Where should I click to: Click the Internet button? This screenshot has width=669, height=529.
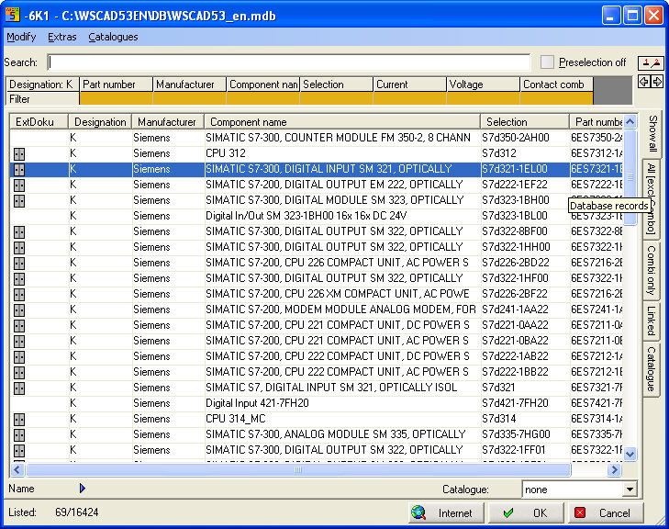click(x=446, y=512)
